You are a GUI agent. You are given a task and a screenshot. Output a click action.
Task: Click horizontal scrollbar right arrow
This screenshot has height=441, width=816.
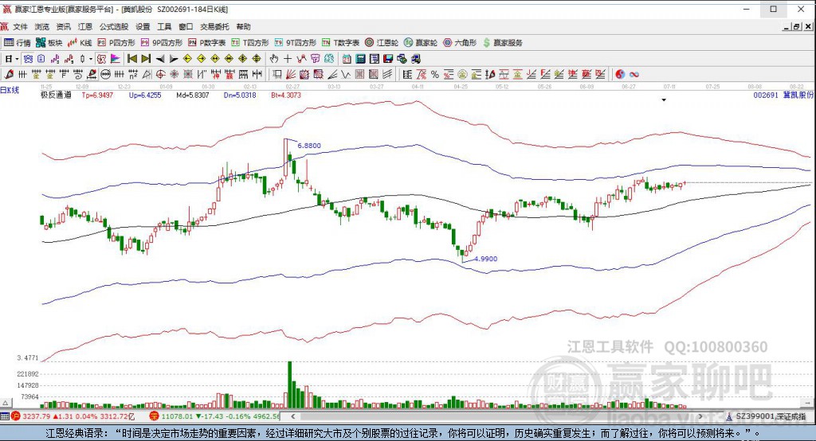point(700,416)
